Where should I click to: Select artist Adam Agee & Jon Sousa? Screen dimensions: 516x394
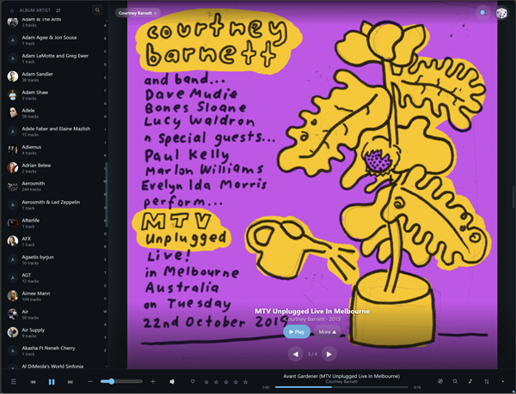(54, 40)
